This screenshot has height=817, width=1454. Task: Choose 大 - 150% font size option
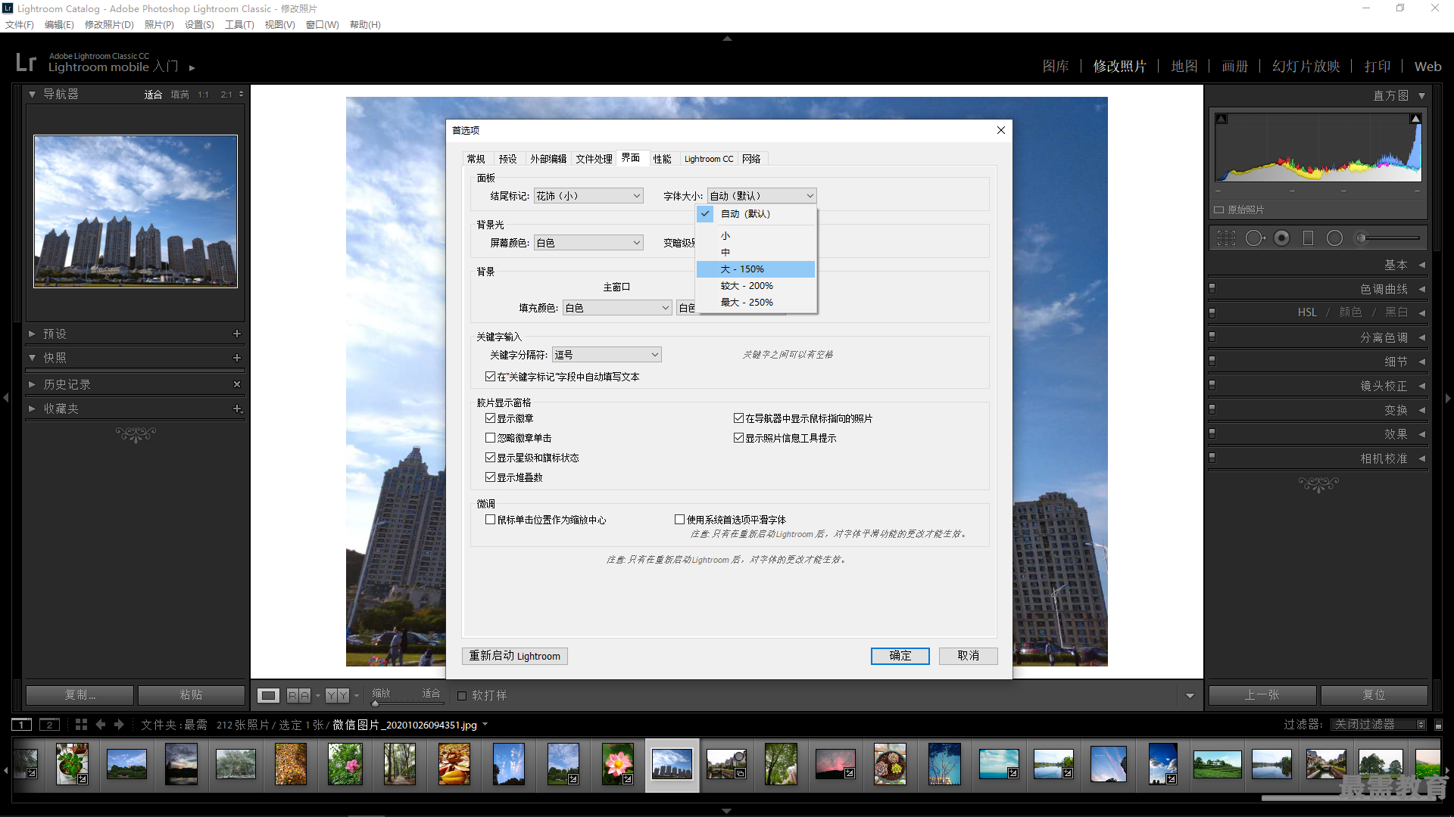(756, 269)
